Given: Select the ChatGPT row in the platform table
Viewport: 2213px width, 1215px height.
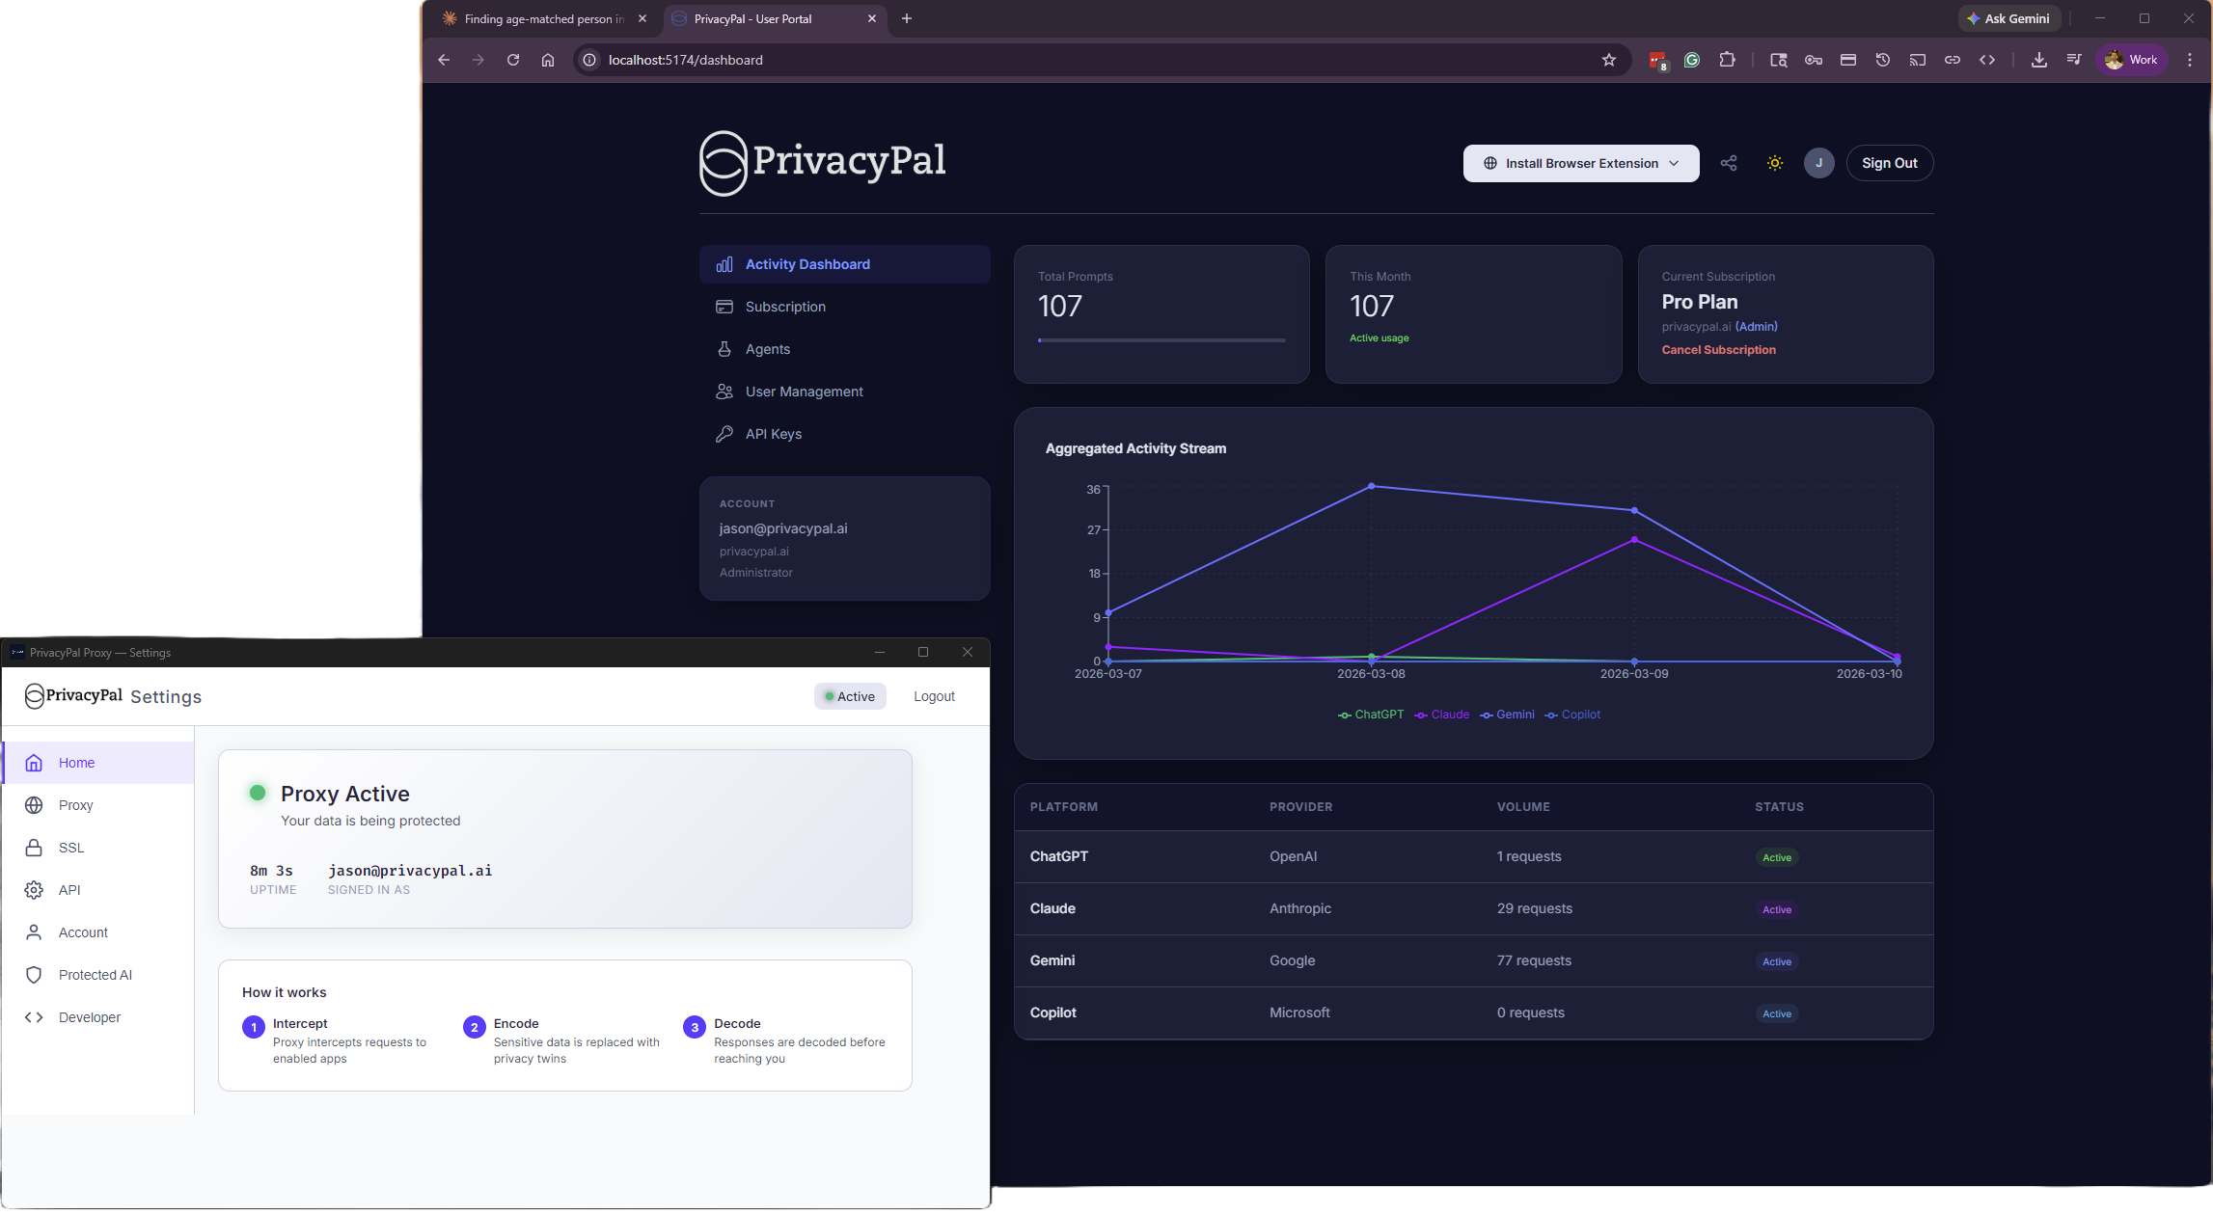Looking at the screenshot, I should (x=1474, y=856).
